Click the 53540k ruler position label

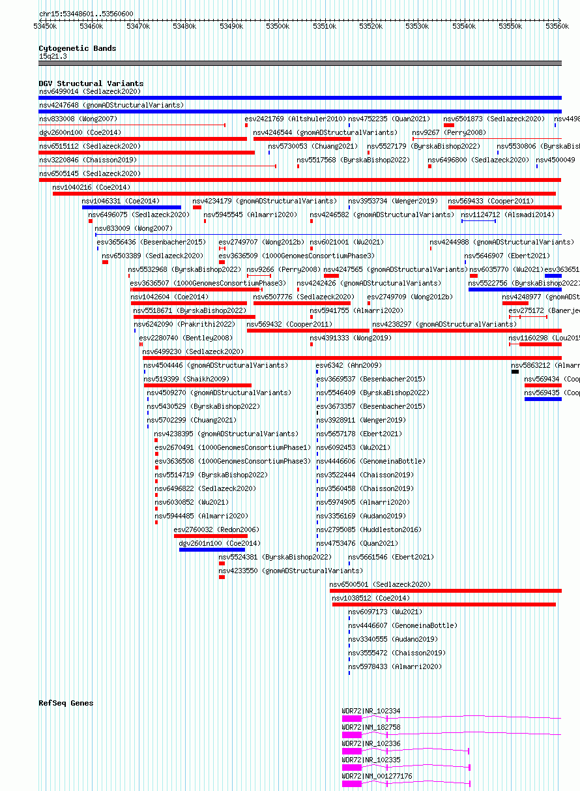click(464, 26)
